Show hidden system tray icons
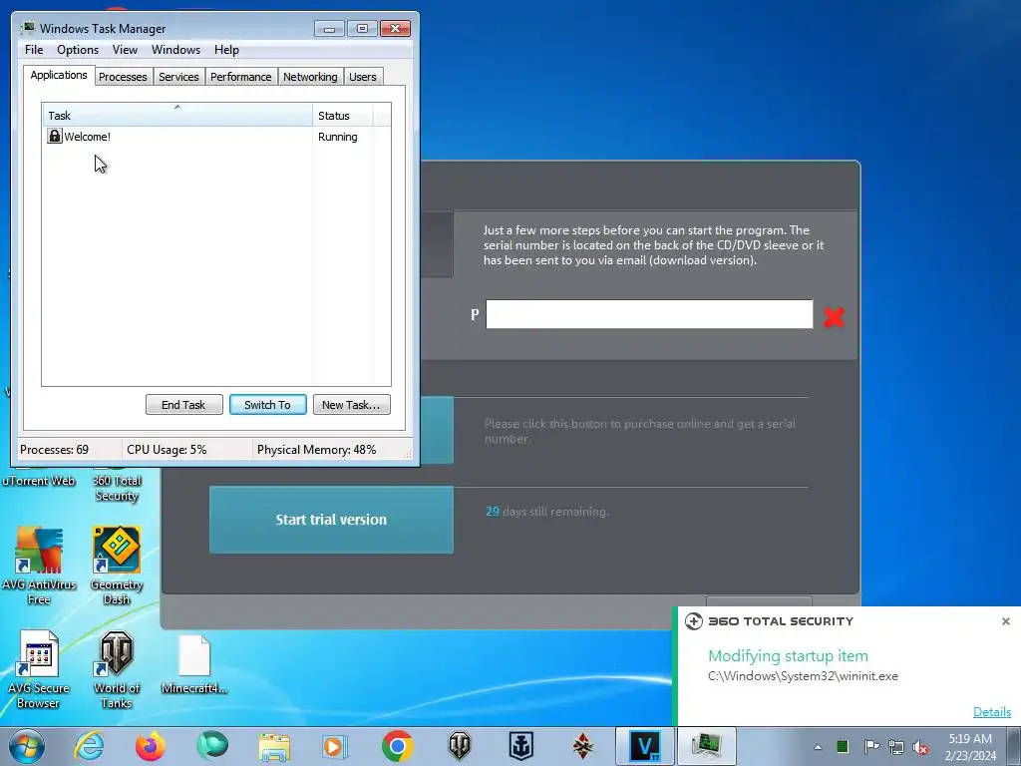1021x766 pixels. (818, 747)
